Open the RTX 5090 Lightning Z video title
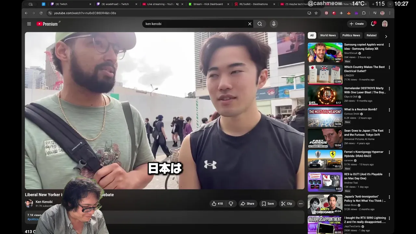 click(365, 220)
